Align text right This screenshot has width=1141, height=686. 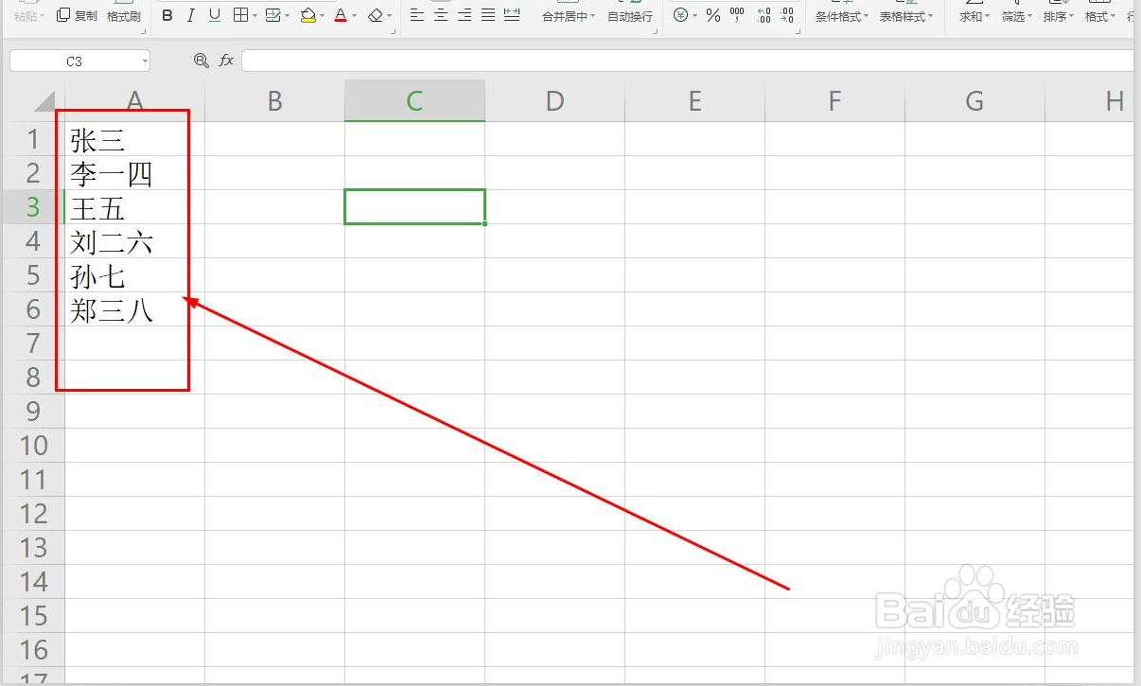(x=465, y=15)
